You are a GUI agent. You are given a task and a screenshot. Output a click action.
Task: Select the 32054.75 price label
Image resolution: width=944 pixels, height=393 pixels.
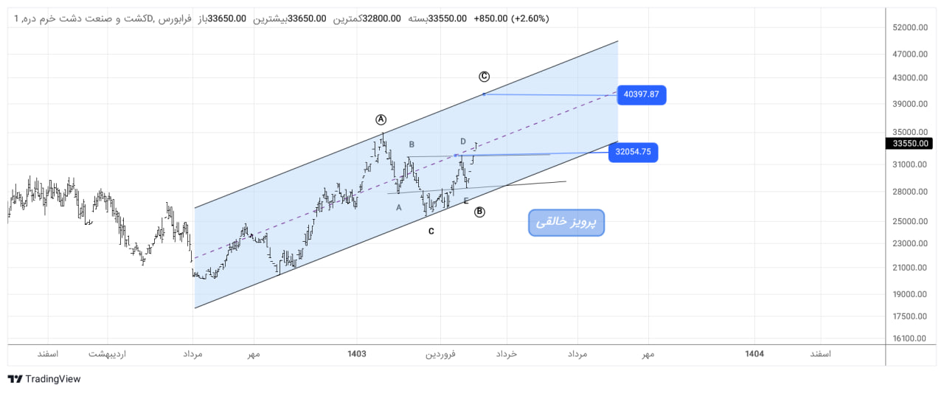(x=633, y=153)
